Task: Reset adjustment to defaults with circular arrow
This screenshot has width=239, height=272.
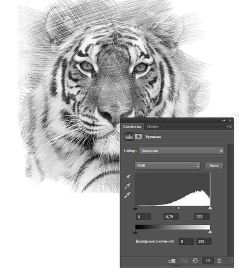Action: pyautogui.click(x=195, y=261)
